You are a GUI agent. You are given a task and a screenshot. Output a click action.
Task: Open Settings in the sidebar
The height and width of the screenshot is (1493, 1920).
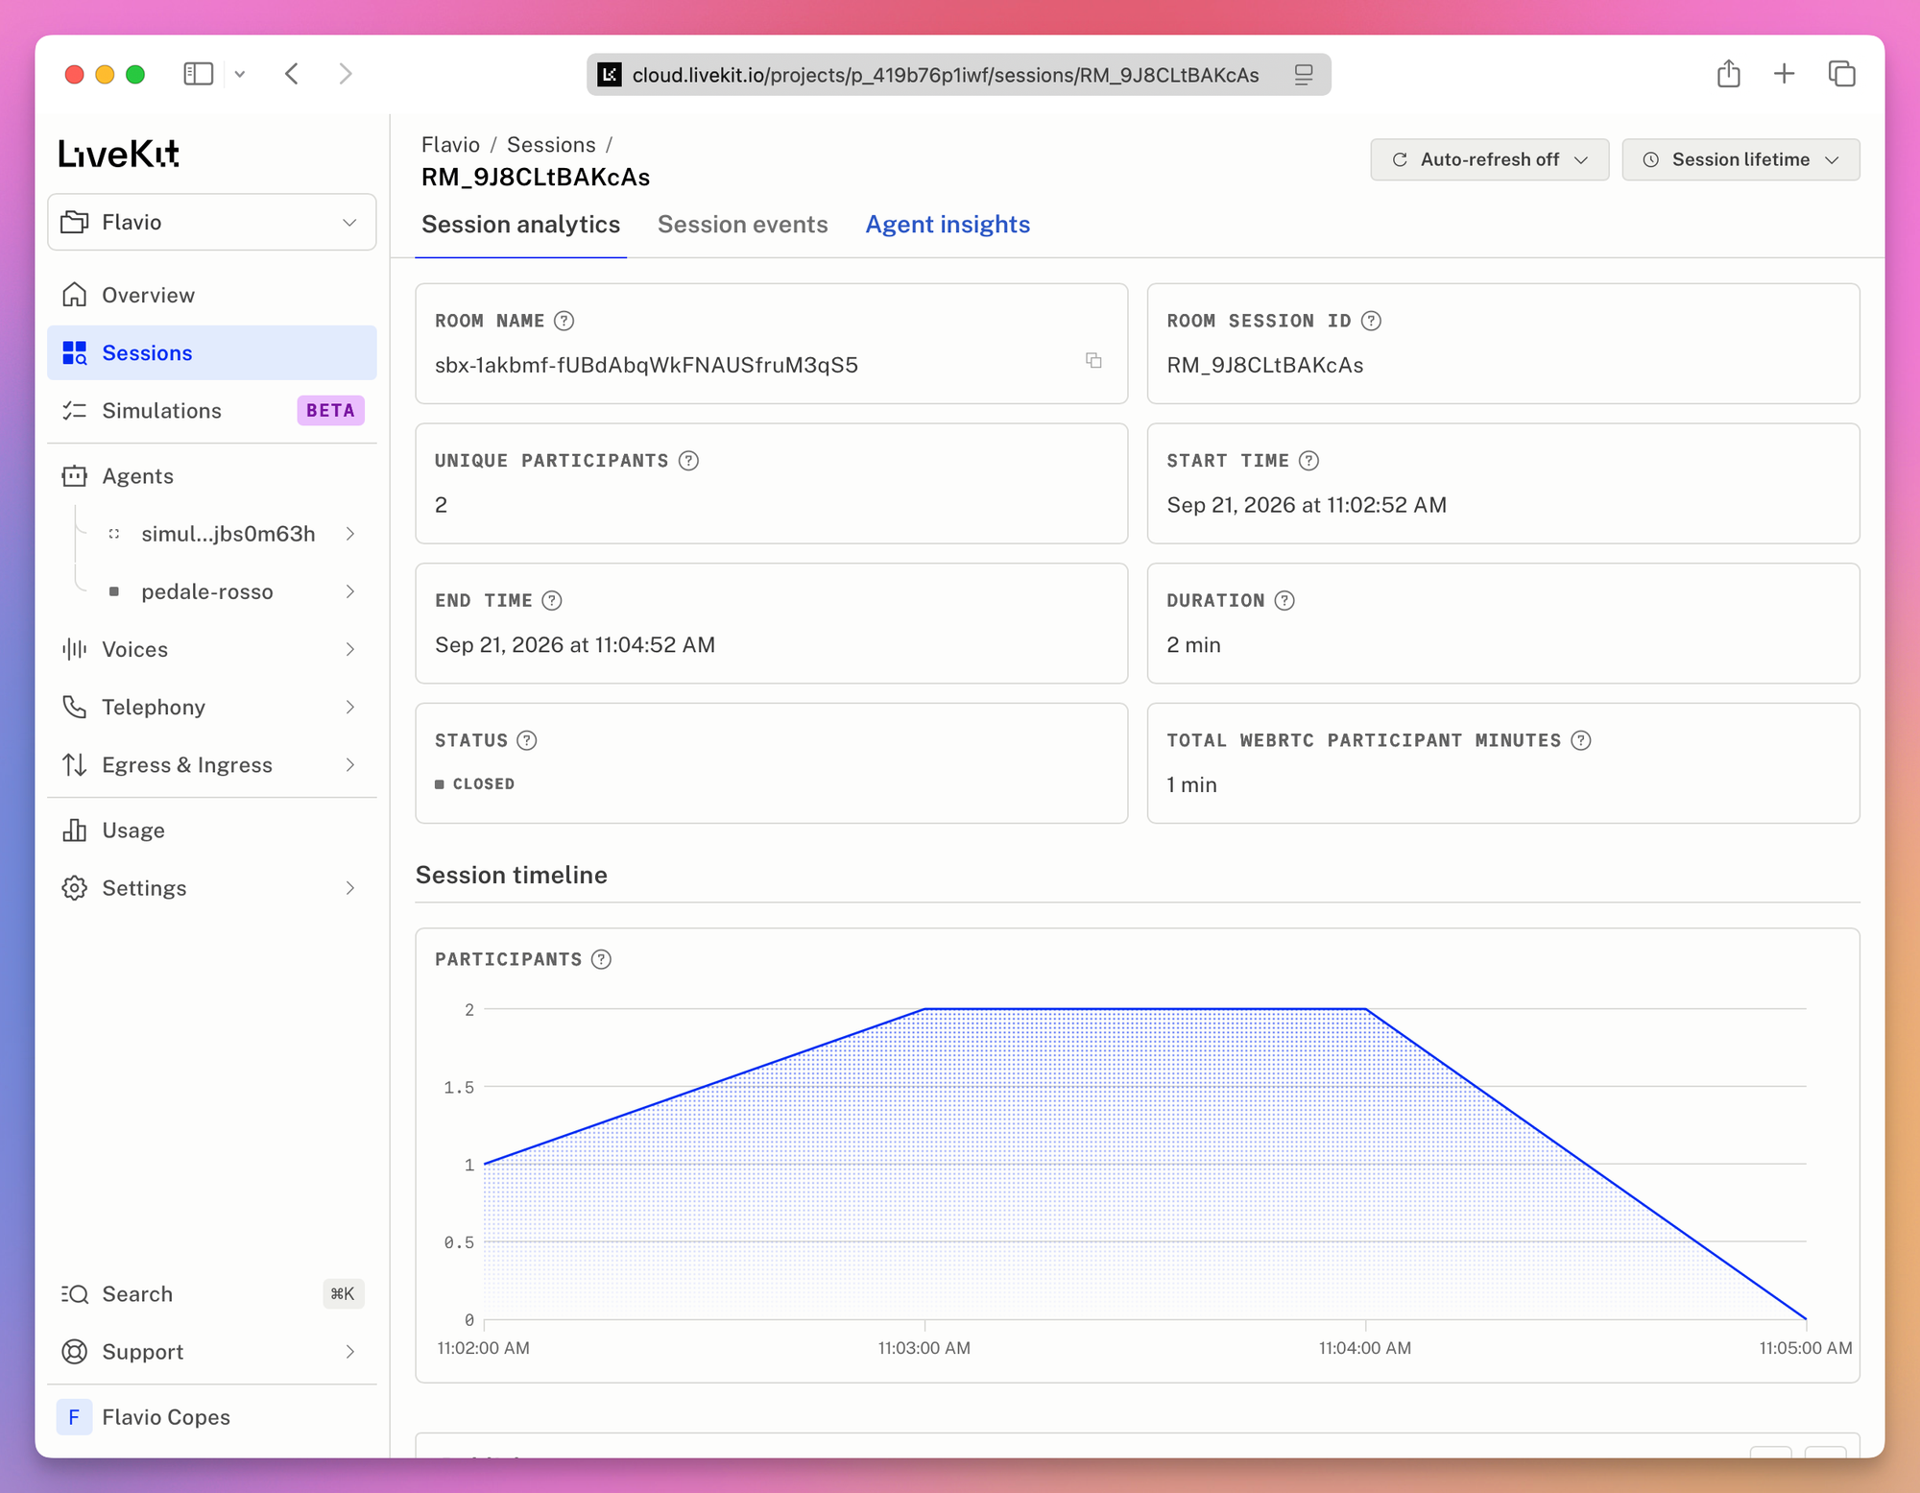[x=211, y=888]
